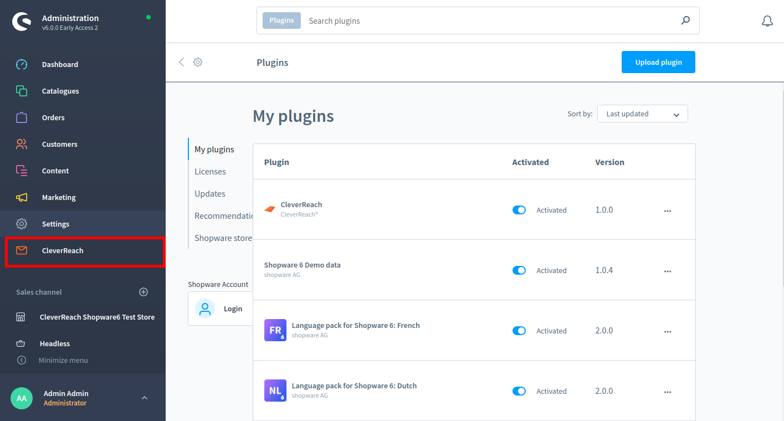Switch to the Updates tab
Screen dimensions: 784x421
[210, 194]
